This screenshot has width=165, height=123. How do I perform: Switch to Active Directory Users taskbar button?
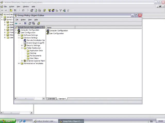click(45, 121)
